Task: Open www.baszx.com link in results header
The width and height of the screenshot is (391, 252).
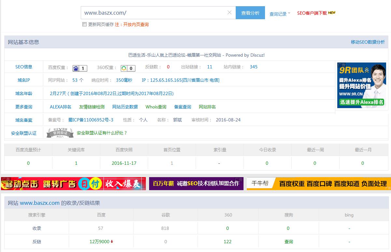Action: 40,203
